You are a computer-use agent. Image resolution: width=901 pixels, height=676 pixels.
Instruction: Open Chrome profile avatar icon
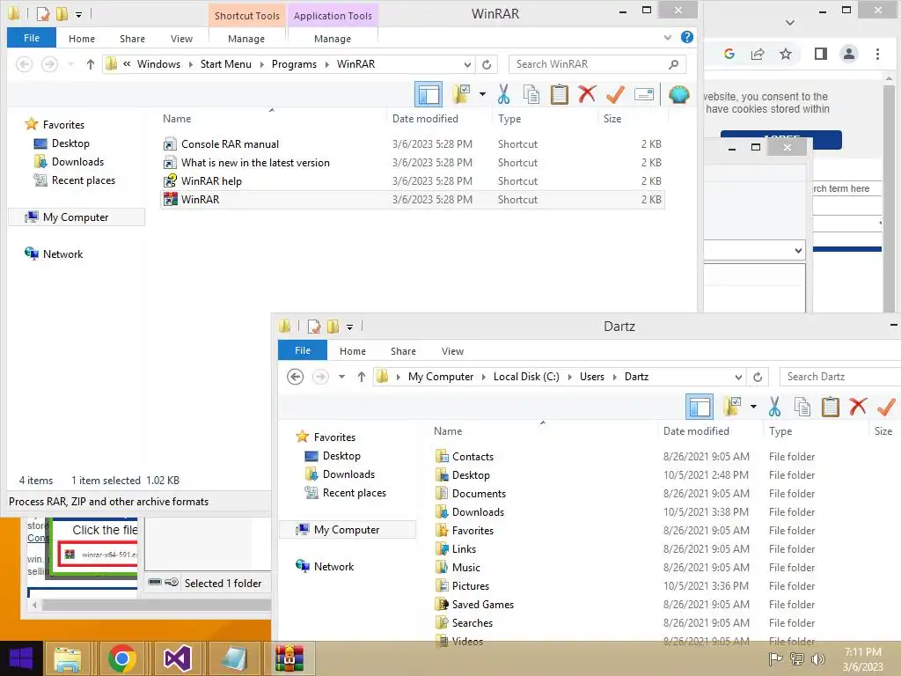[849, 54]
